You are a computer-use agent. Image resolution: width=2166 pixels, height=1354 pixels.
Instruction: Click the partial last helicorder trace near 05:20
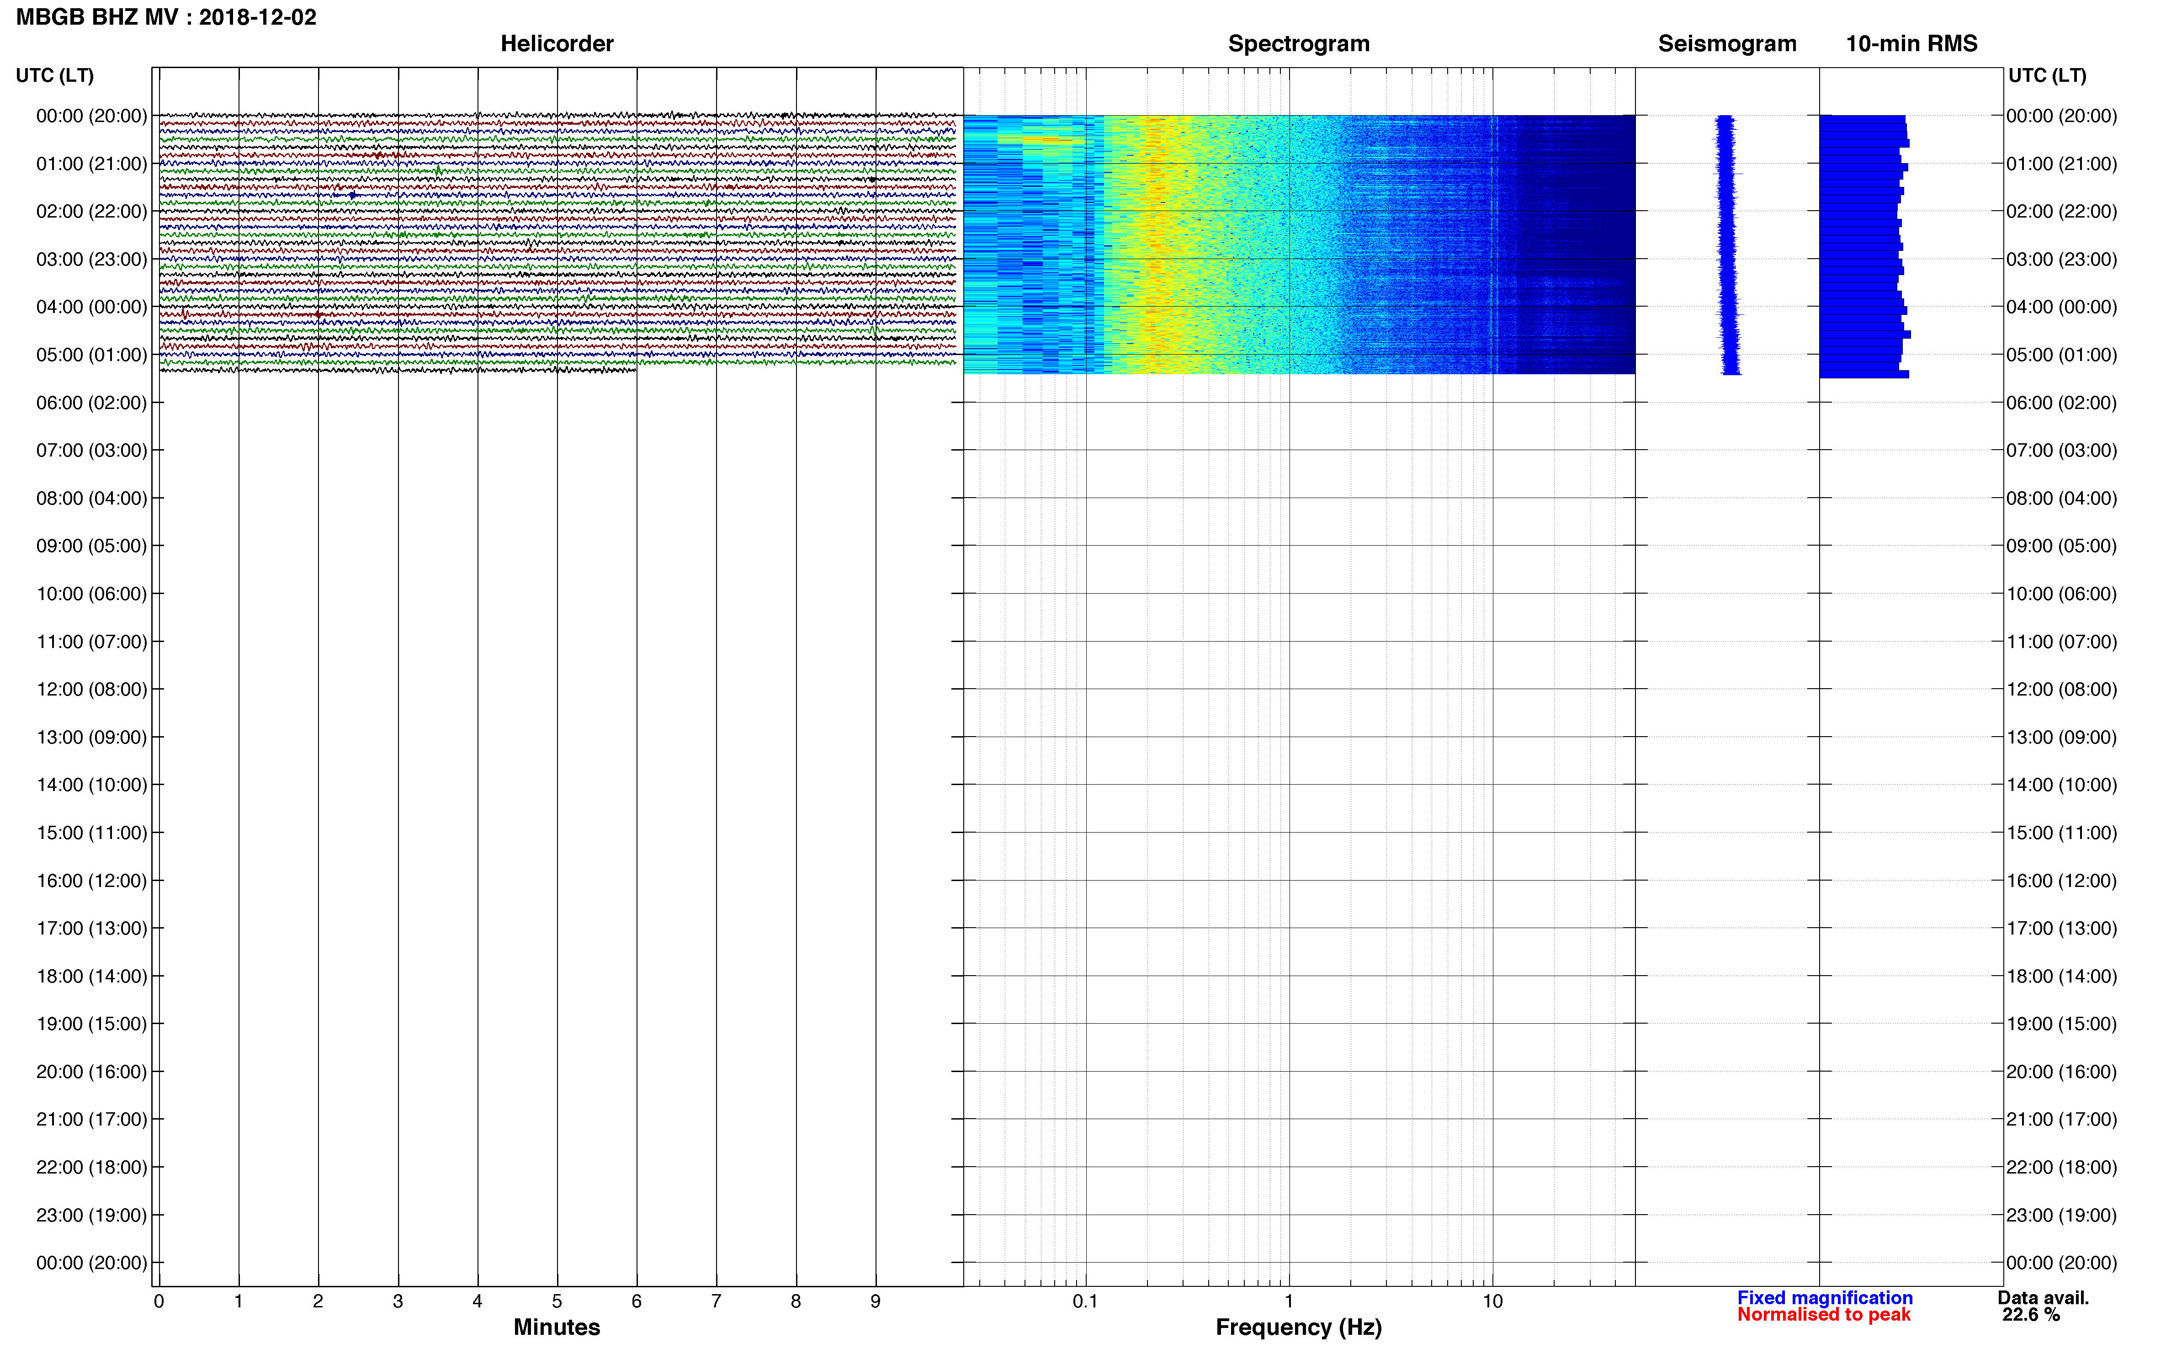[x=398, y=370]
